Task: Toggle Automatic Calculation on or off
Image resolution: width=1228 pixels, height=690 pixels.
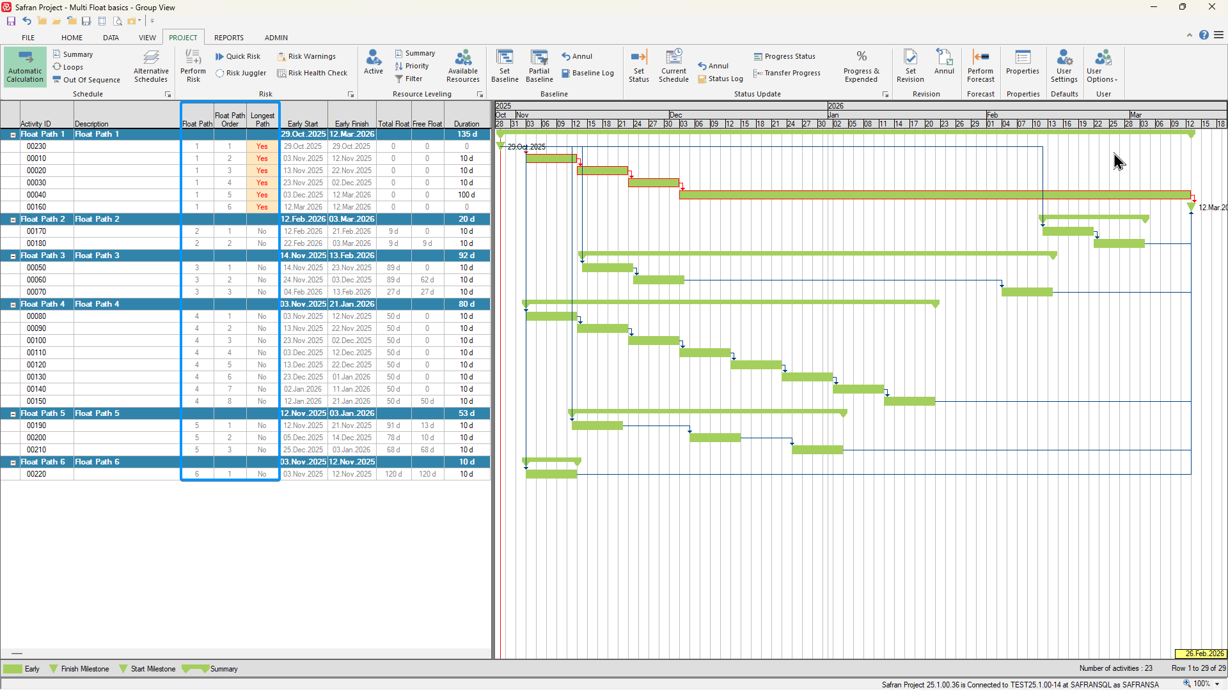Action: click(25, 66)
